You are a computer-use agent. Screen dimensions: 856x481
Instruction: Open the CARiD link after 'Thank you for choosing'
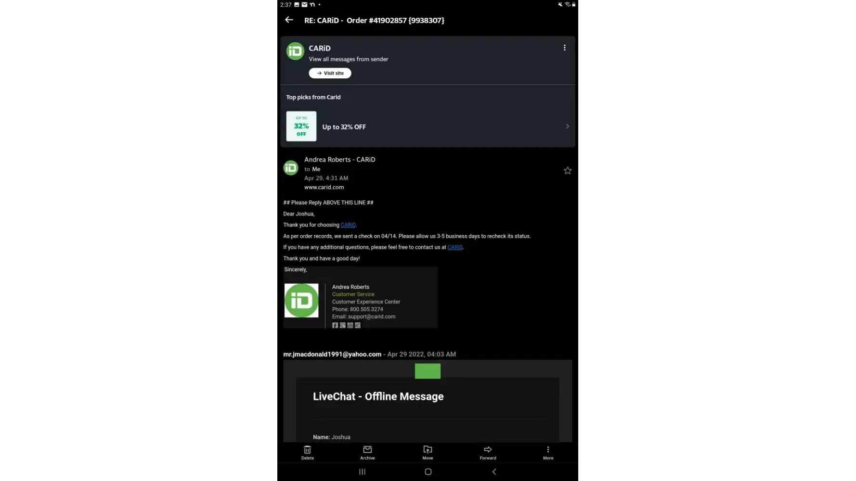[348, 225]
